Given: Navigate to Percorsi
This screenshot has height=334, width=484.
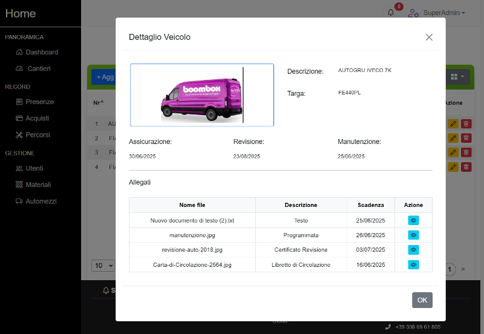Looking at the screenshot, I should click(38, 134).
